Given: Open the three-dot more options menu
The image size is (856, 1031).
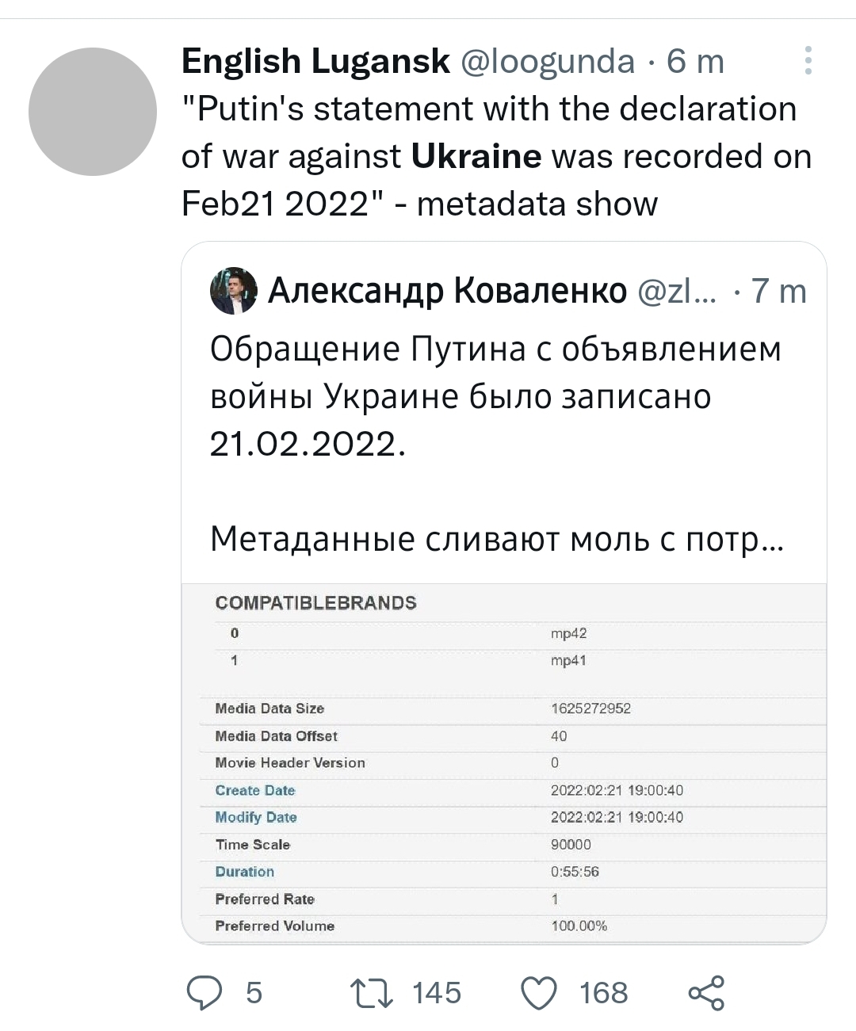Looking at the screenshot, I should (x=808, y=61).
